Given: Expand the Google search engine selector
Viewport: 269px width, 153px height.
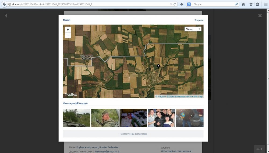Looking at the screenshot, I should tap(190, 4).
